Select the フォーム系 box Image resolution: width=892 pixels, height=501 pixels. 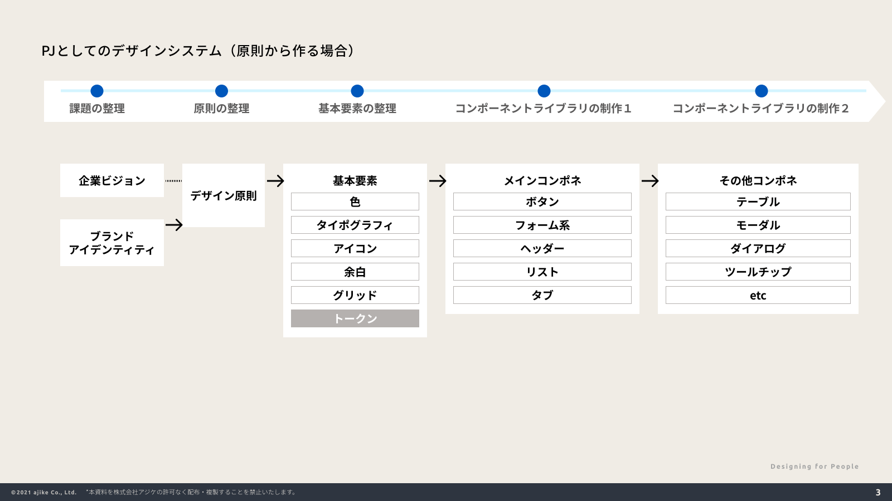(x=542, y=225)
